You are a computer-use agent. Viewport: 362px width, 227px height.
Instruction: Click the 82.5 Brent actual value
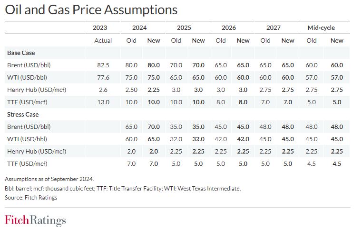pyautogui.click(x=103, y=65)
